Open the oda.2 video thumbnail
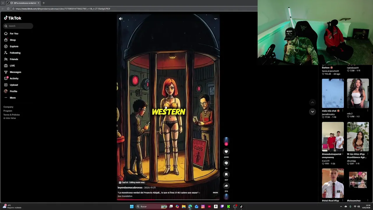The image size is (373, 210). click(x=358, y=93)
